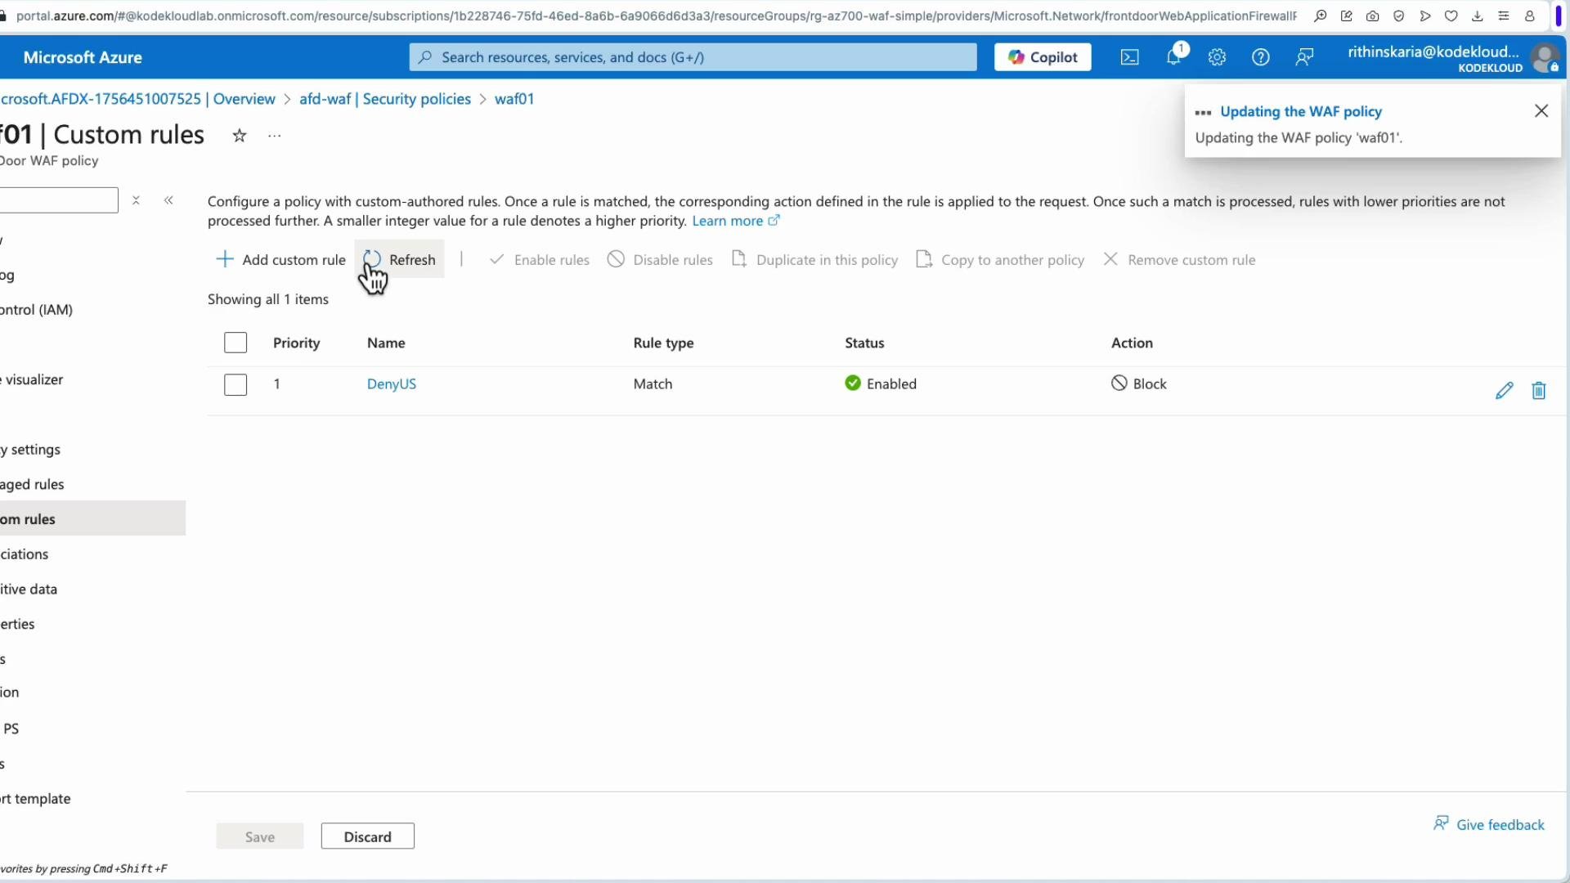This screenshot has height=883, width=1570.
Task: Sort by the Name column header
Action: [x=386, y=343]
